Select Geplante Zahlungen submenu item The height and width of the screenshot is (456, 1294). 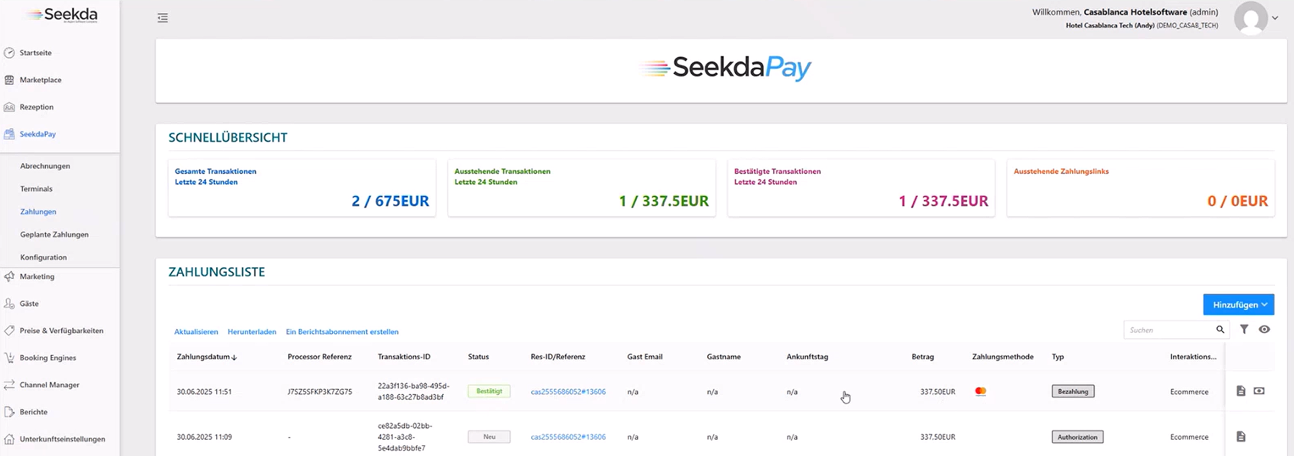(x=54, y=235)
